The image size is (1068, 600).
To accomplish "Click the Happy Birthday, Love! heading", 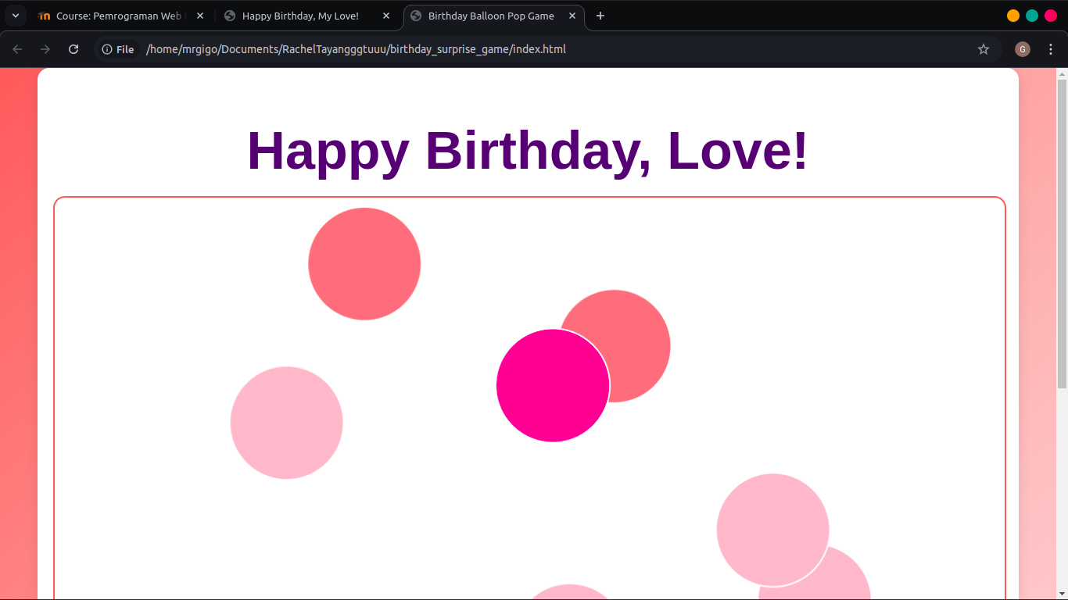I will 528,150.
